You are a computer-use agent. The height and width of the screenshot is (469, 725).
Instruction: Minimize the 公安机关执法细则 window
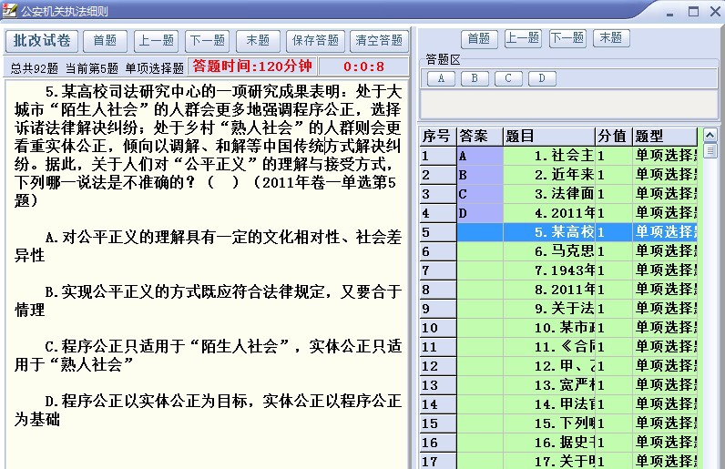point(670,13)
